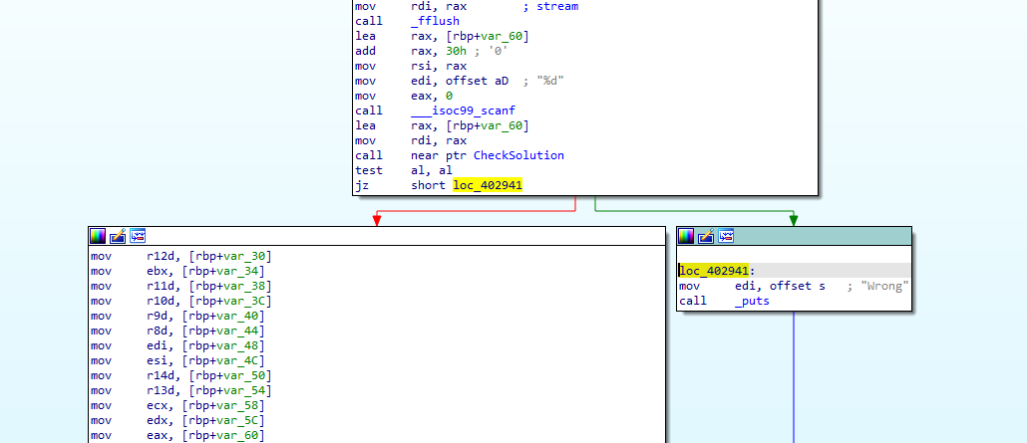Click the _puts call target
The width and height of the screenshot is (1027, 443).
752,301
